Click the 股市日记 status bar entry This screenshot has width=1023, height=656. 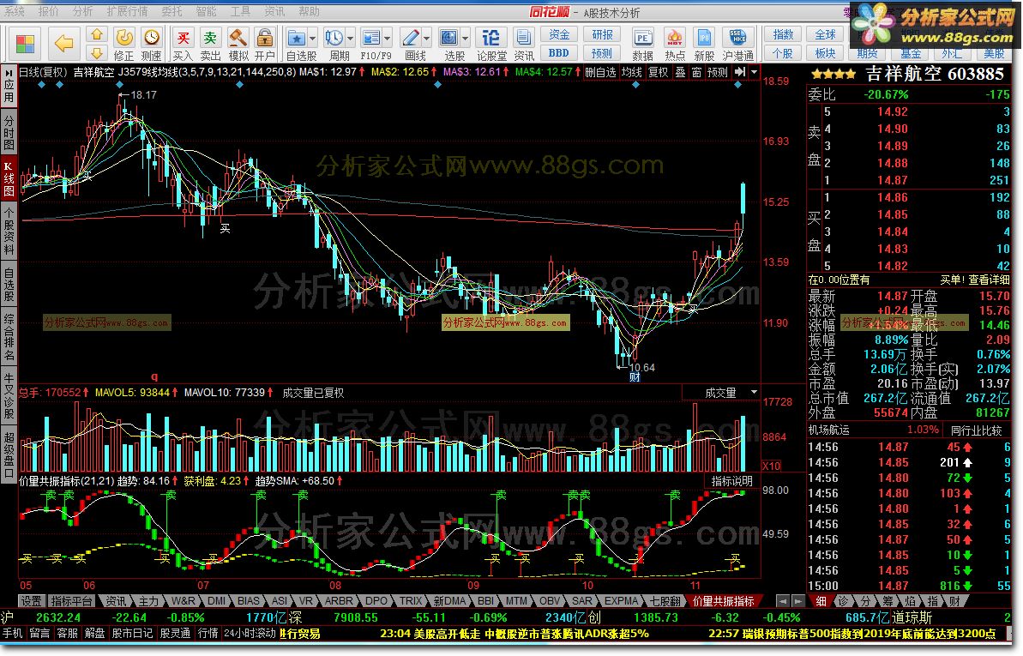click(x=132, y=633)
